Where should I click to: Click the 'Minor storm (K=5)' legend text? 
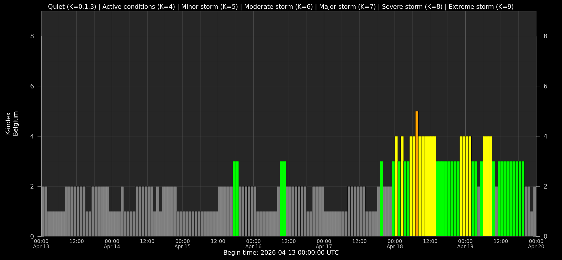(209, 7)
